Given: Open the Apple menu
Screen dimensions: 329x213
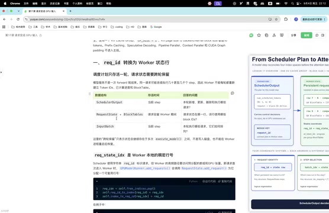Looking at the screenshot, I should point(5,4).
